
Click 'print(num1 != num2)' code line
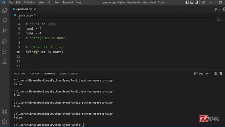[x=44, y=52]
